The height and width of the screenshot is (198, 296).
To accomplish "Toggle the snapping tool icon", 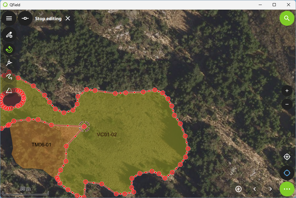I will pos(9,63).
